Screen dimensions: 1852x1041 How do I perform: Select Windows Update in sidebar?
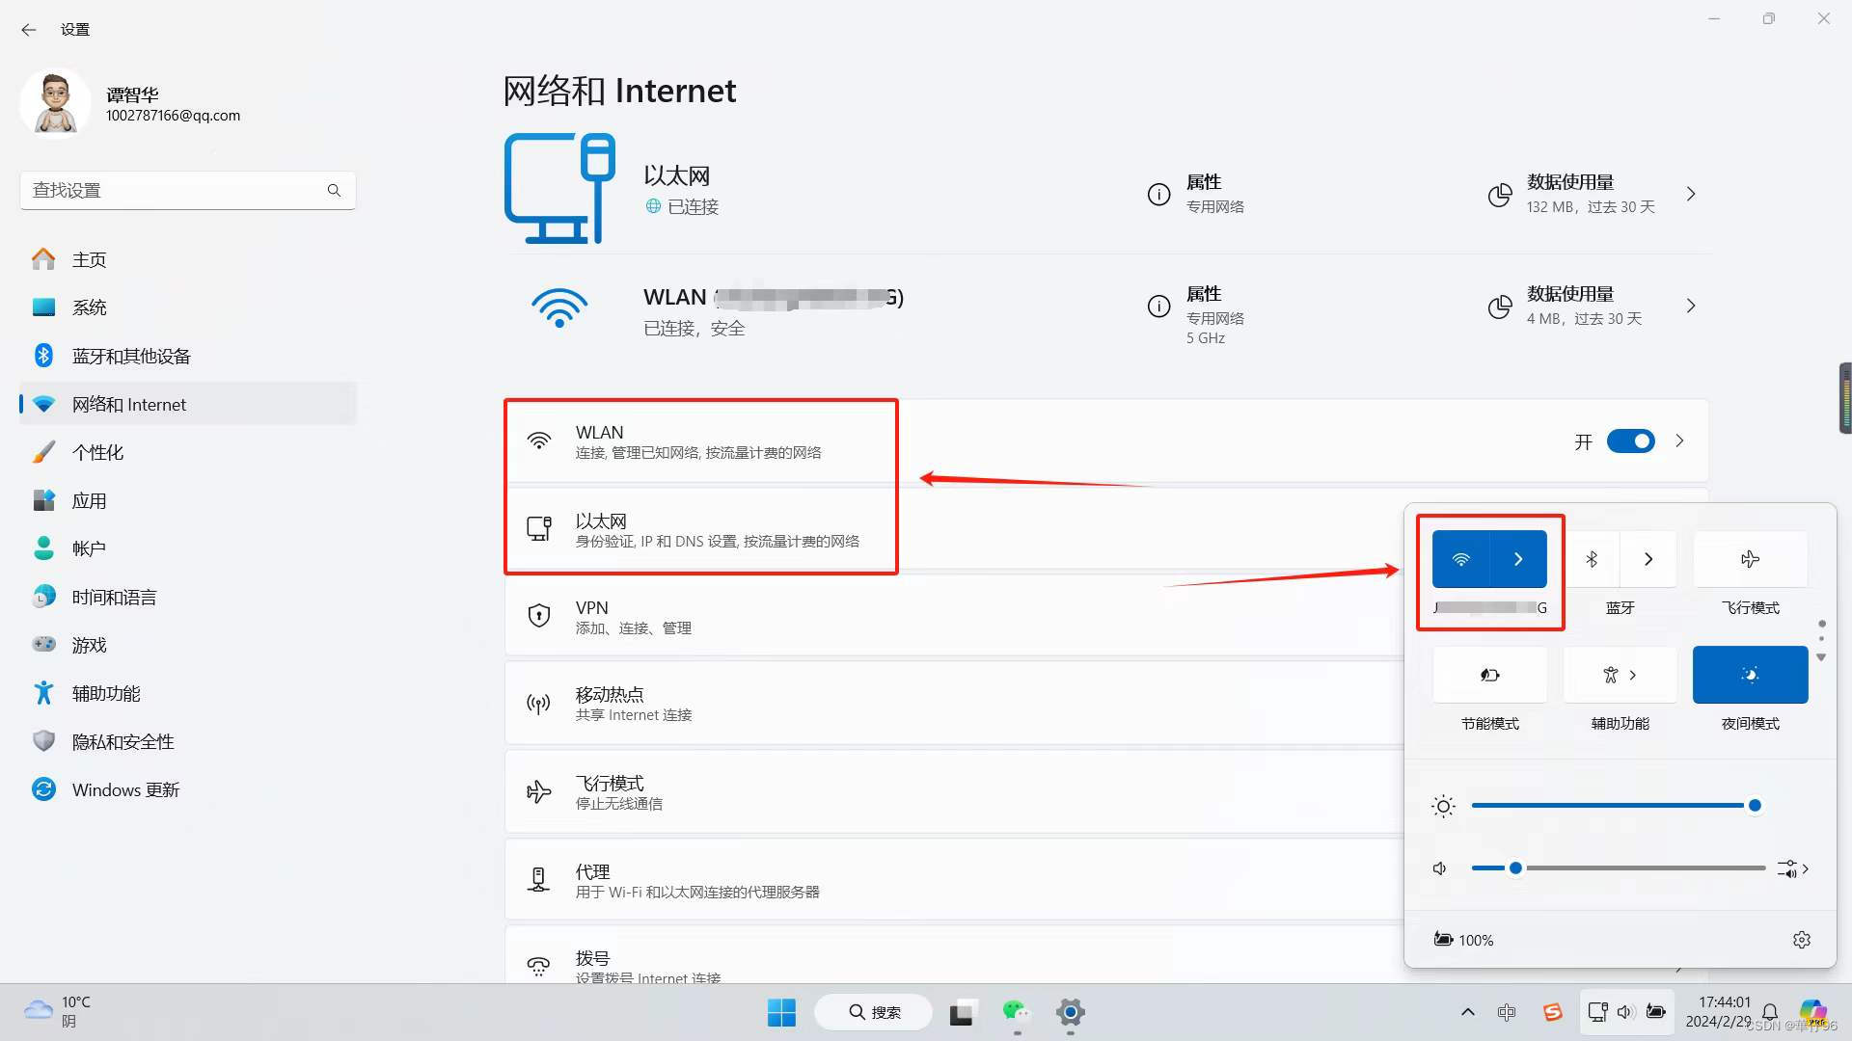(125, 790)
